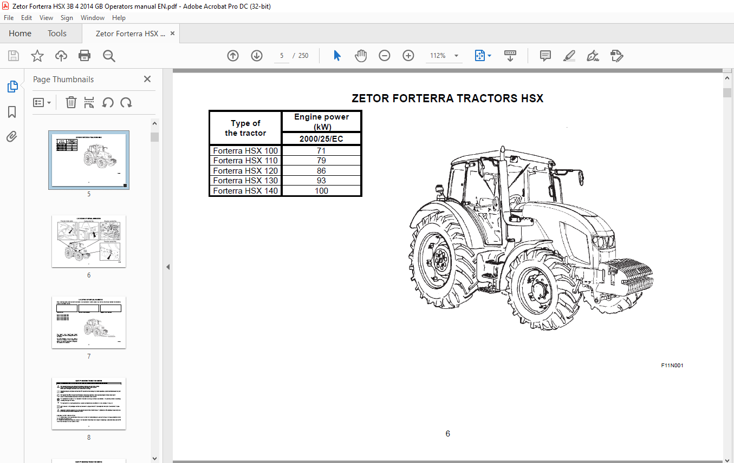
Task: Click the cloud upload icon
Action: 61,56
